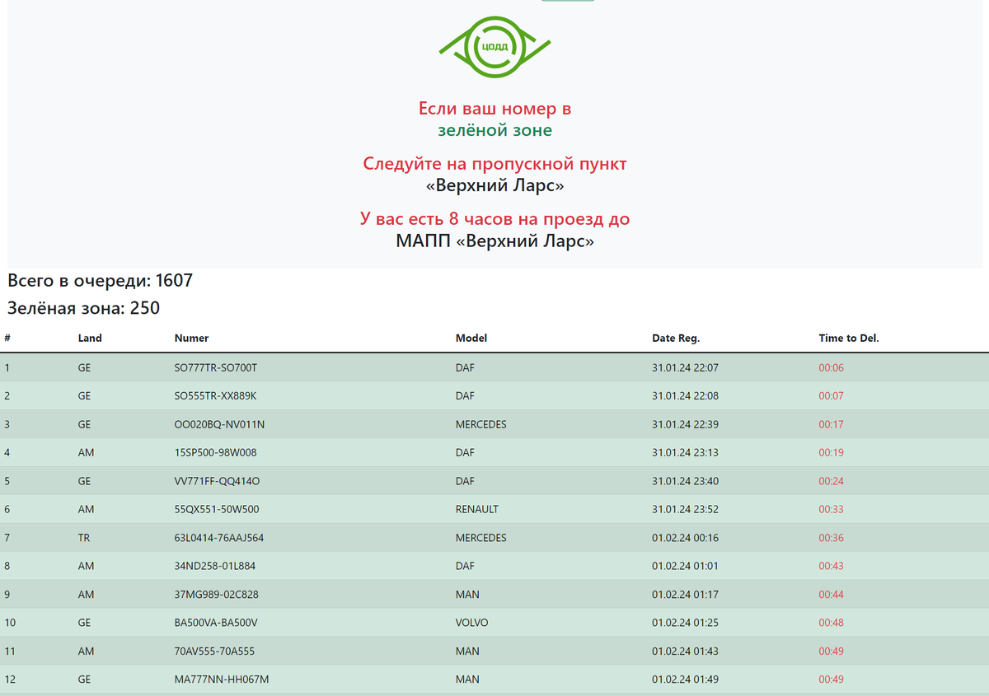Screen dimensions: 989x696
Task: Select plate number 70AV555-70A555
Action: pos(214,652)
